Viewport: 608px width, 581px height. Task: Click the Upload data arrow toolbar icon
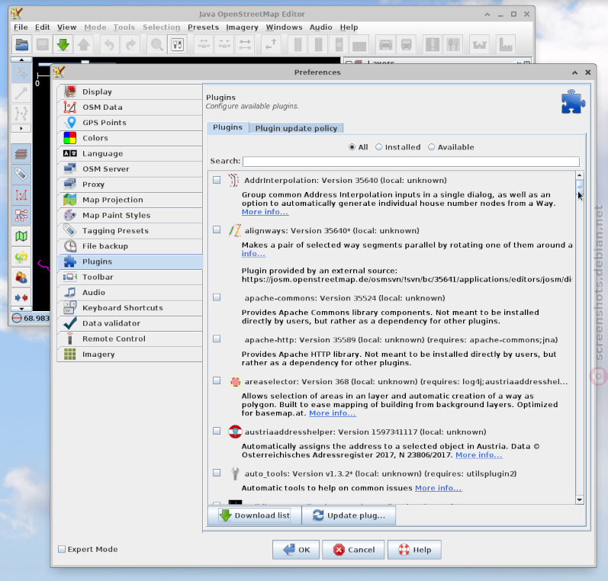(x=83, y=44)
